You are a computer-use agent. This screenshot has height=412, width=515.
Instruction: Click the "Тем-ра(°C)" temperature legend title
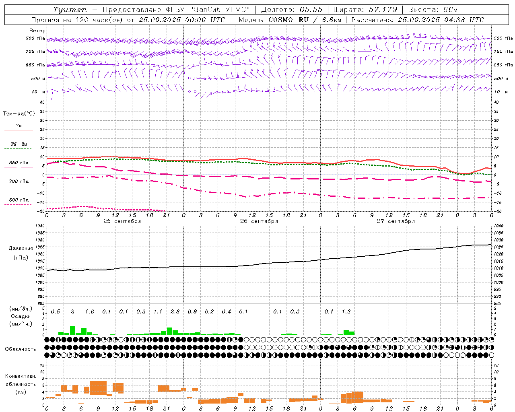pos(19,114)
